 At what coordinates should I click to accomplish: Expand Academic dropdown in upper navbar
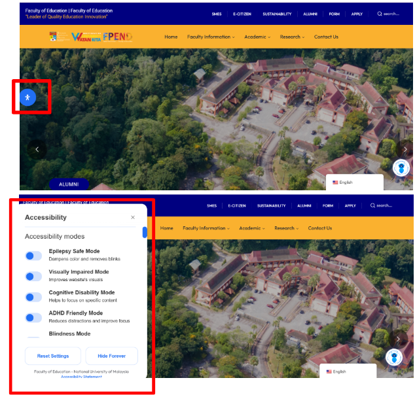pyautogui.click(x=258, y=37)
